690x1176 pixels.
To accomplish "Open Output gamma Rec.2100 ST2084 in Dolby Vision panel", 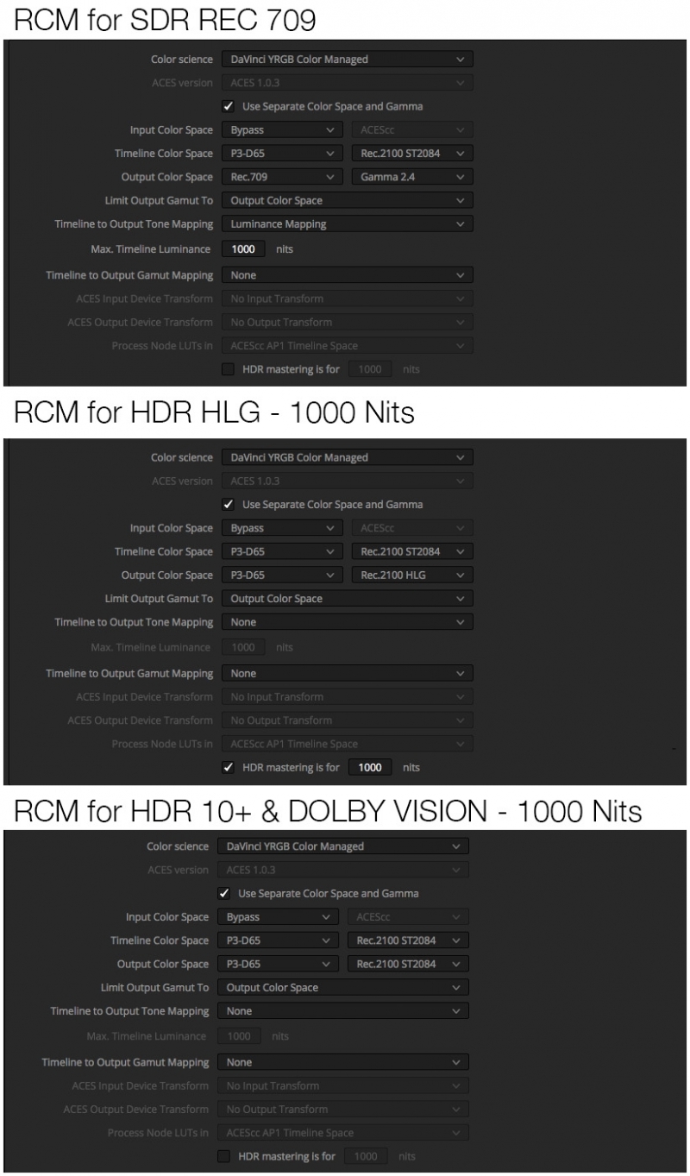I will [408, 965].
